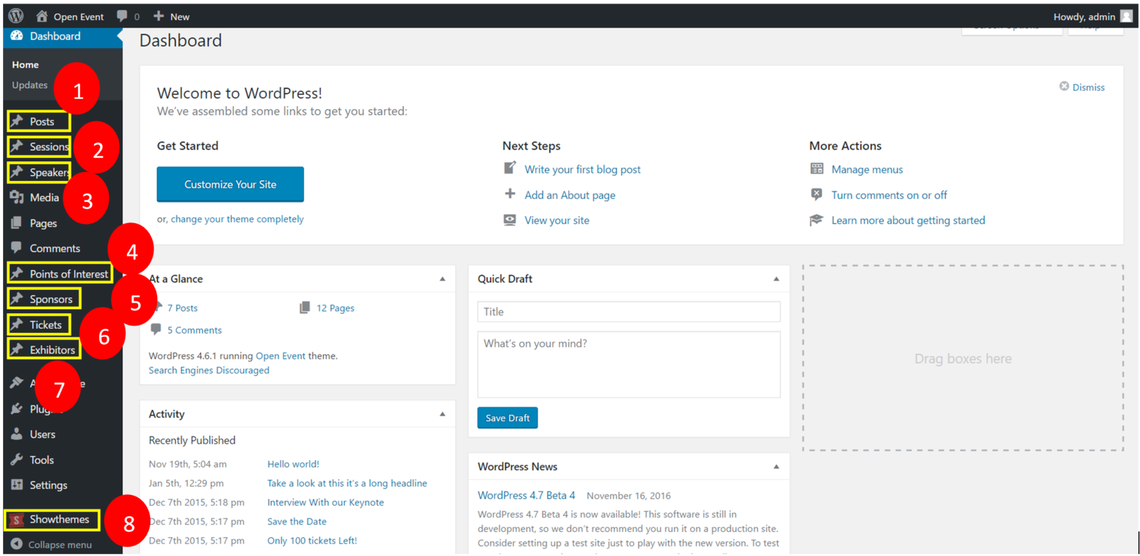This screenshot has width=1140, height=556.
Task: Click the pin icon beside Points of Interest
Action: [17, 273]
